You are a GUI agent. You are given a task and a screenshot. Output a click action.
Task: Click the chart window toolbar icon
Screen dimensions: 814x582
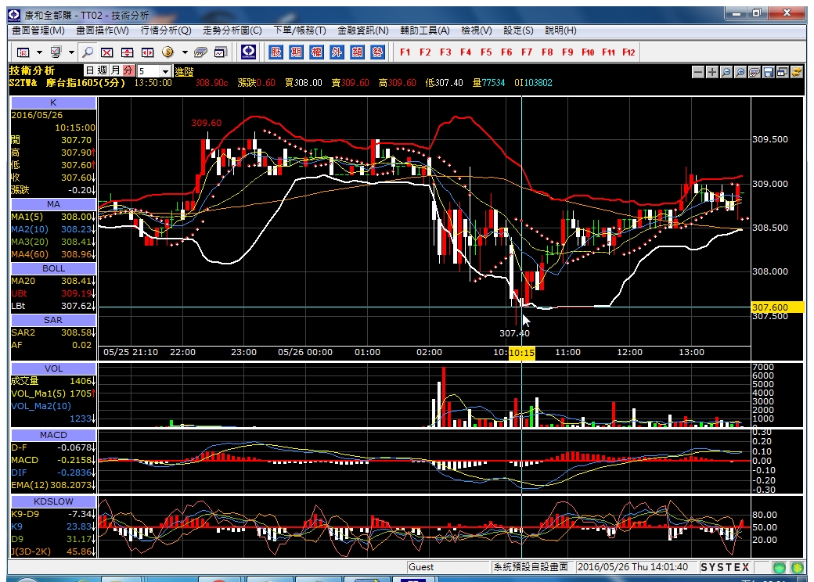(x=221, y=52)
